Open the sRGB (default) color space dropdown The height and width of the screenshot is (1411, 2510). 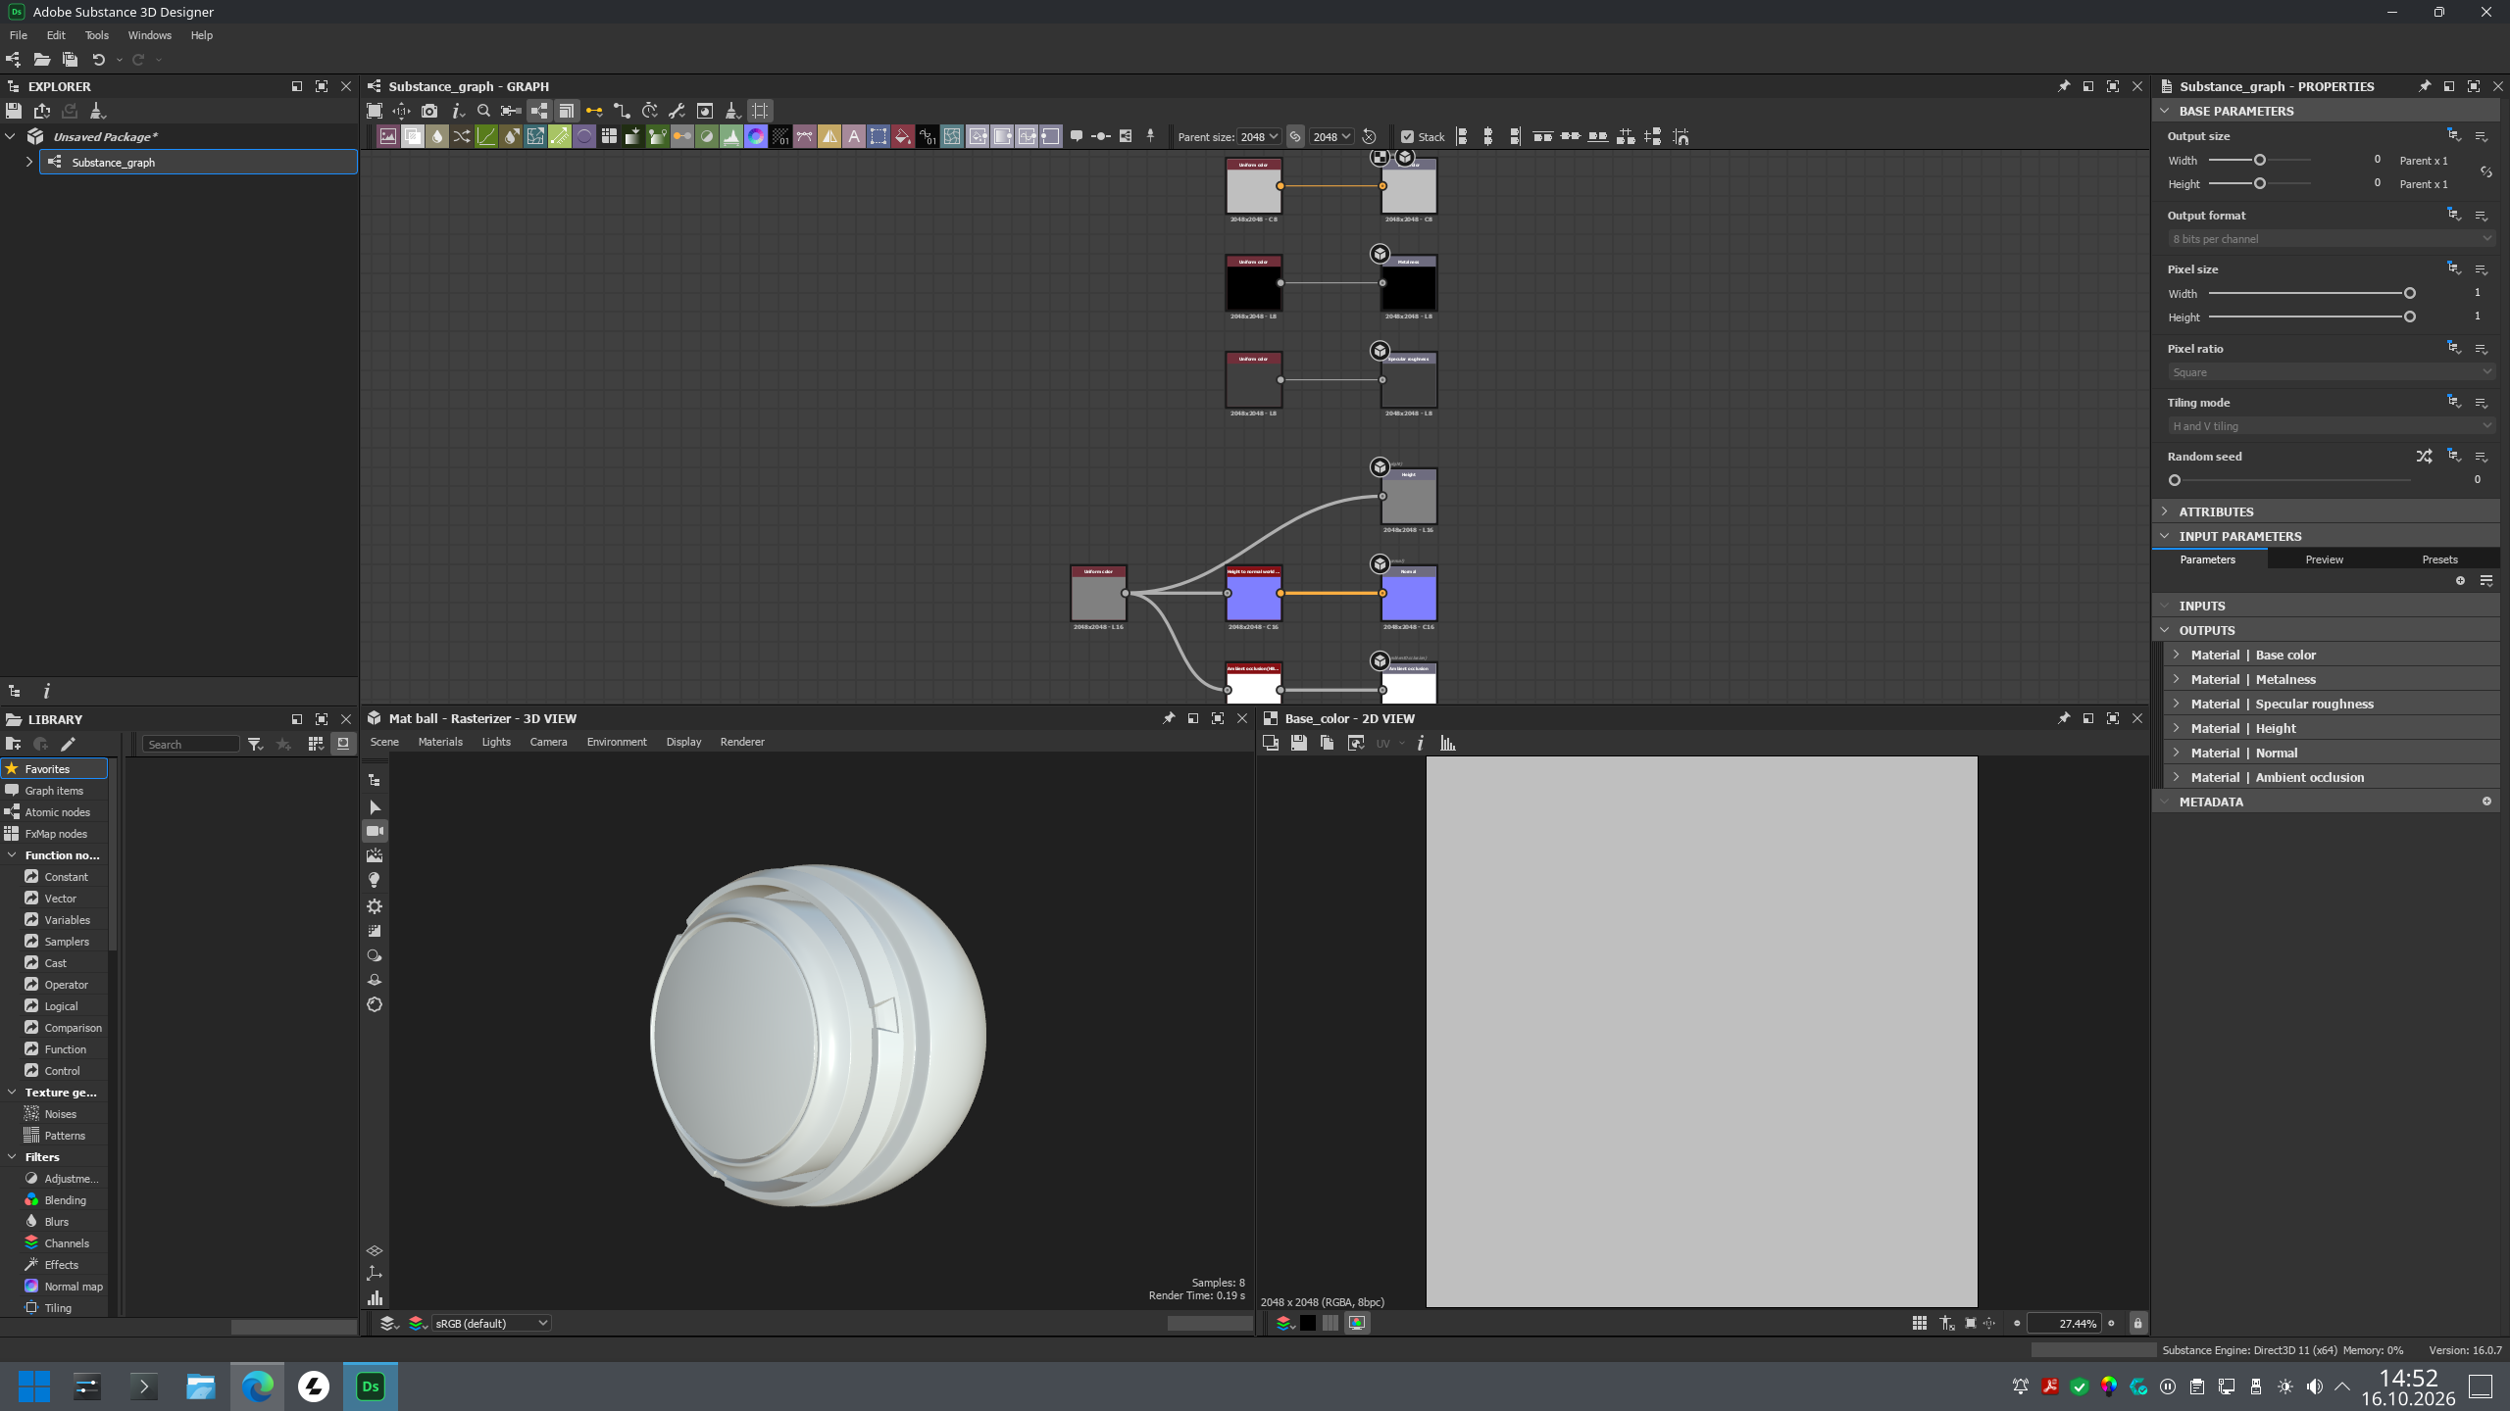point(491,1323)
